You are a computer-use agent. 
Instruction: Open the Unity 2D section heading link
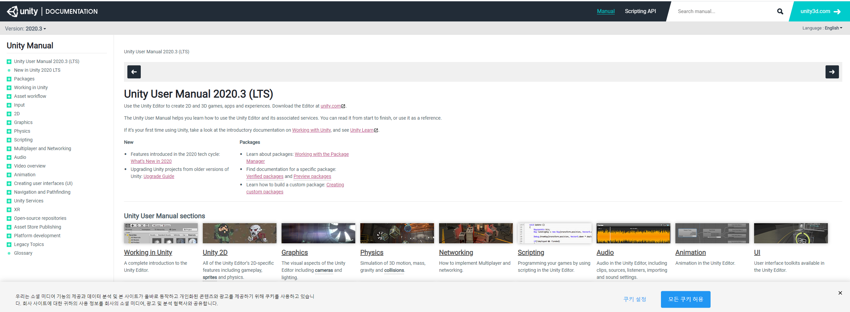click(x=215, y=252)
